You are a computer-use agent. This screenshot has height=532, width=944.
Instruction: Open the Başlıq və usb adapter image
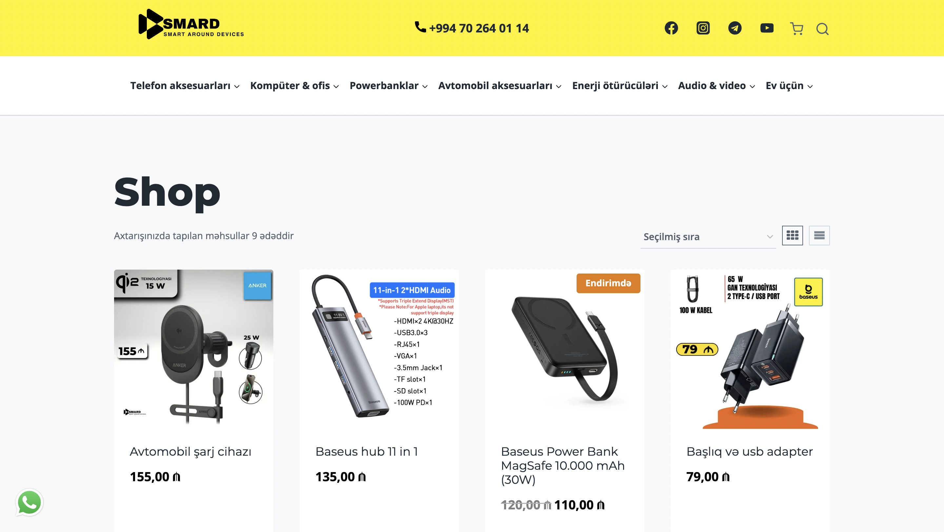[750, 349]
